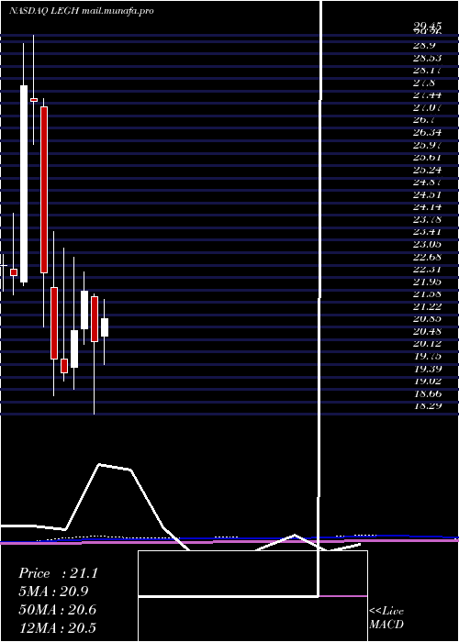The width and height of the screenshot is (459, 642).
Task: Click the 25.24 price axis label
Action: tap(427, 170)
